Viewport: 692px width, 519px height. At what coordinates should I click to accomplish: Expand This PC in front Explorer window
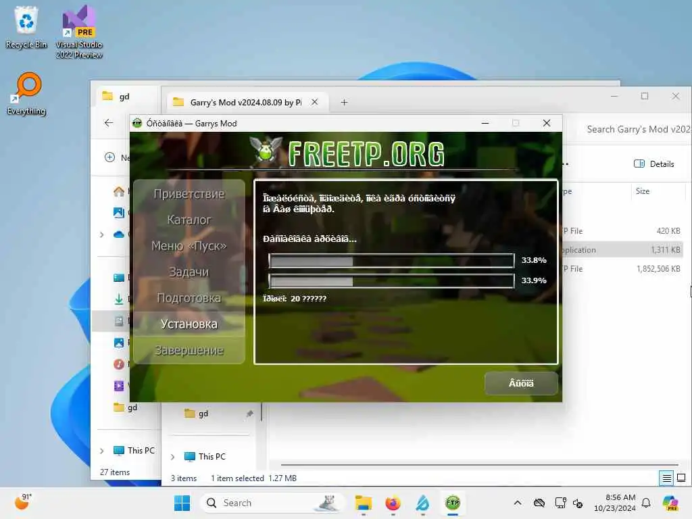[x=172, y=457]
